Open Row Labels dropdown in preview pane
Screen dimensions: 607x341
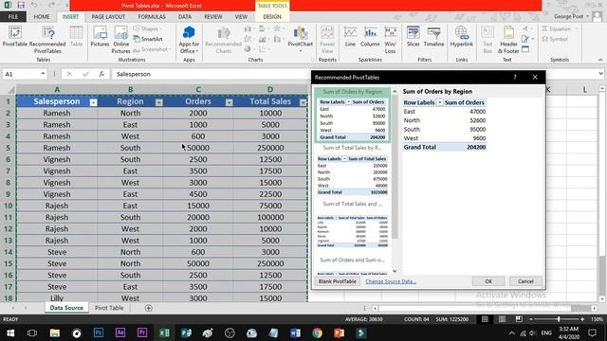[x=439, y=102]
